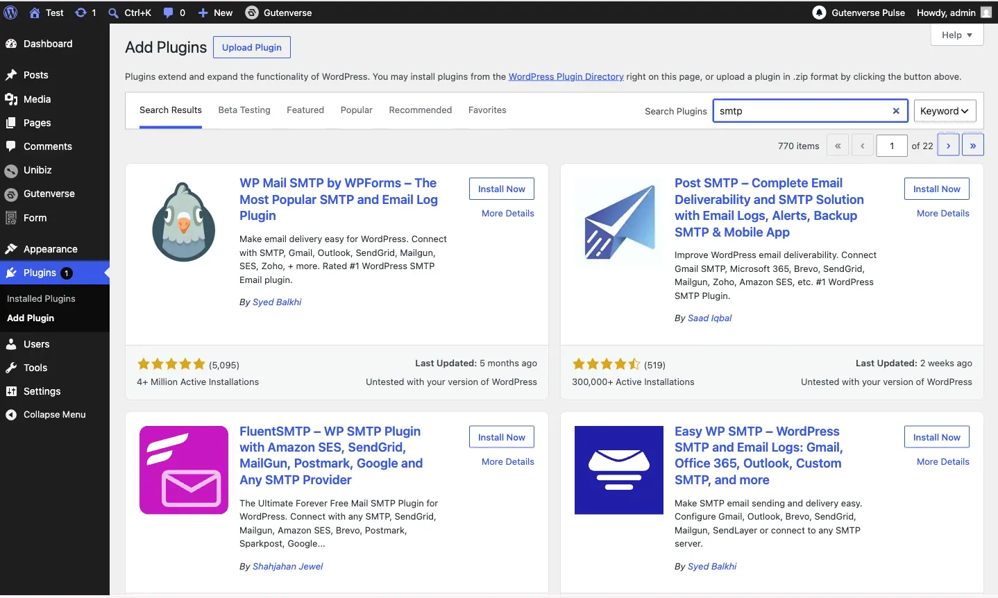Click the Unibiz sidebar icon
The height and width of the screenshot is (598, 998).
pyautogui.click(x=11, y=171)
